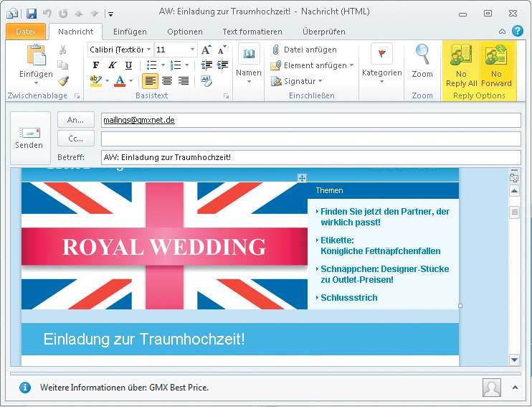Click into the Betreff subject field
Viewport: 532px width, 407px height.
click(x=310, y=157)
